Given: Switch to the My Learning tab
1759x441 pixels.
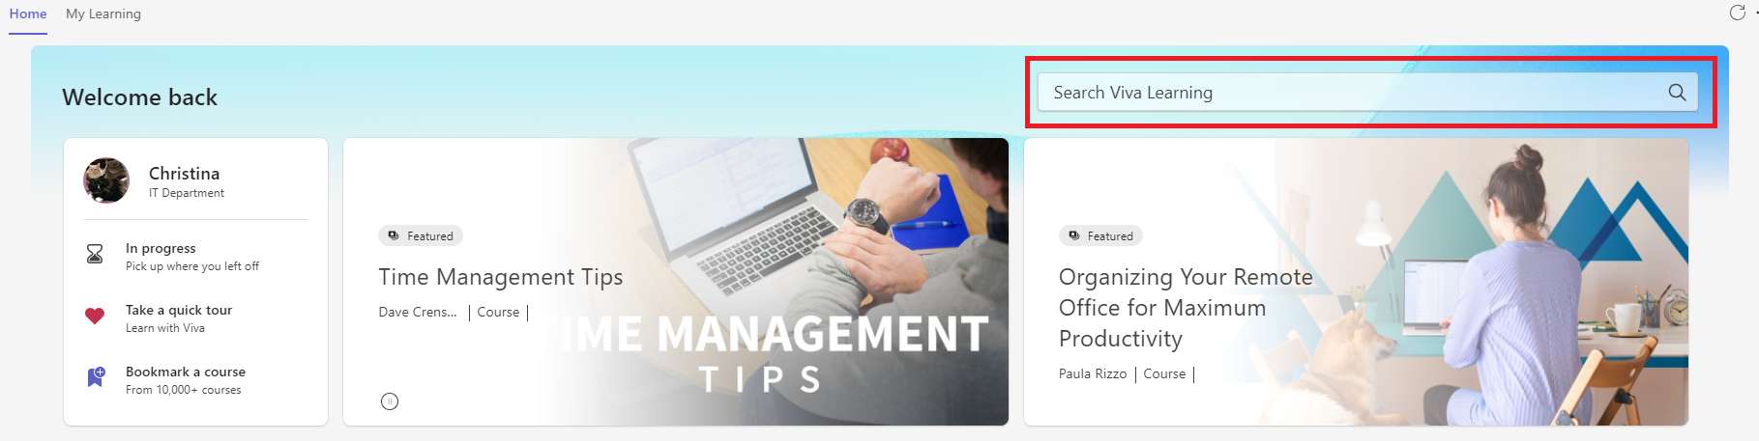Looking at the screenshot, I should 103,14.
